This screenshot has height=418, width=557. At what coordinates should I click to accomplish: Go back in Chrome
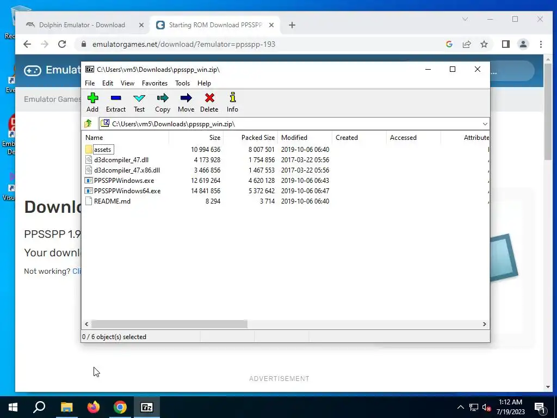click(x=27, y=44)
